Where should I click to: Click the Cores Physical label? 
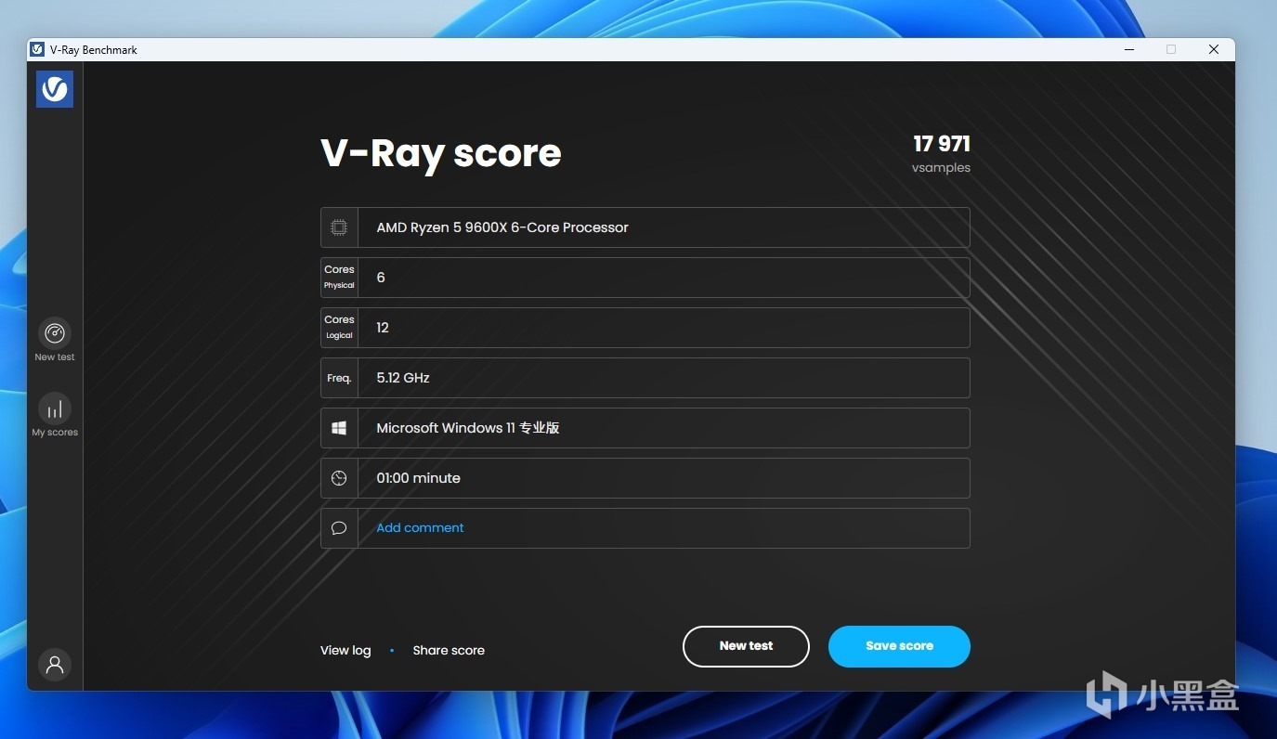click(339, 277)
